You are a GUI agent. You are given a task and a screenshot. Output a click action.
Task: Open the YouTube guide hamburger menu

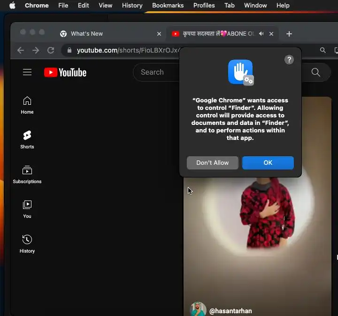(x=27, y=72)
